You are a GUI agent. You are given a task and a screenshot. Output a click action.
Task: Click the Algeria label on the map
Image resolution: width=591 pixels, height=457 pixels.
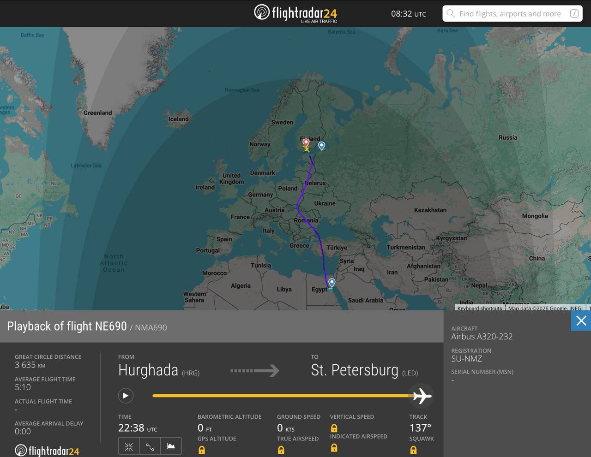click(241, 286)
